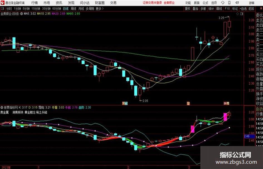263x169 pixels.
Task: Switch chart period to 周线
Action: (73, 9)
